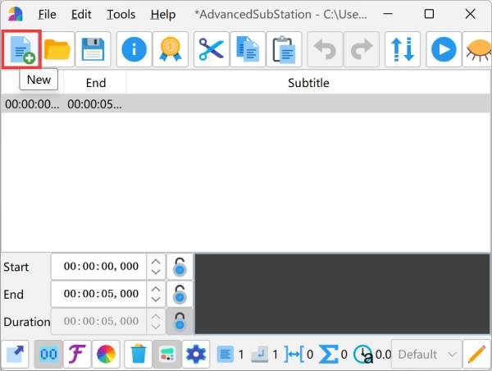This screenshot has width=492, height=371.
Task: Click the text lines count icon
Action: 225,355
